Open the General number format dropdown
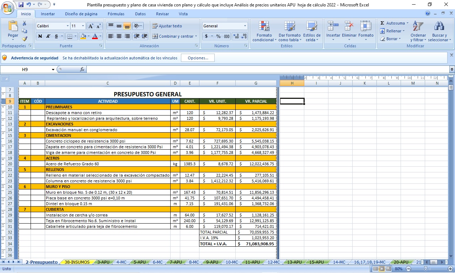This screenshot has width=455, height=273. (245, 26)
